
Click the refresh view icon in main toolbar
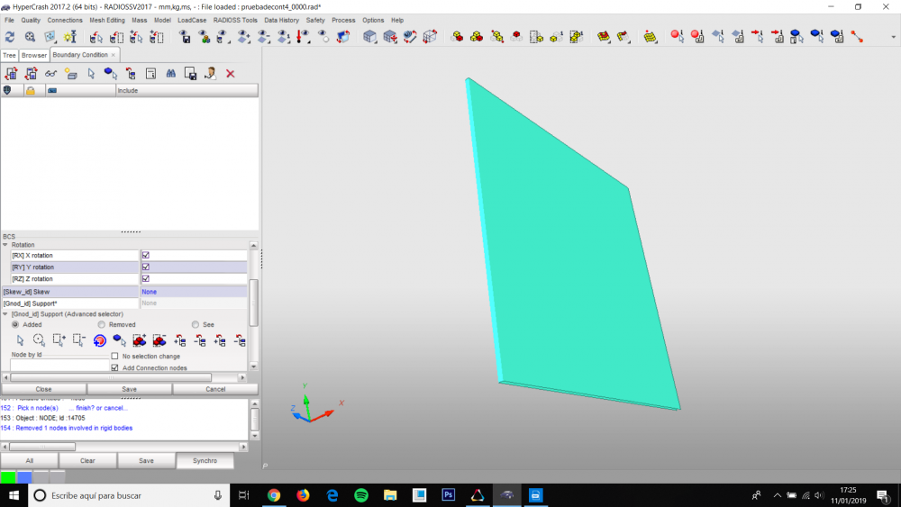pos(10,37)
